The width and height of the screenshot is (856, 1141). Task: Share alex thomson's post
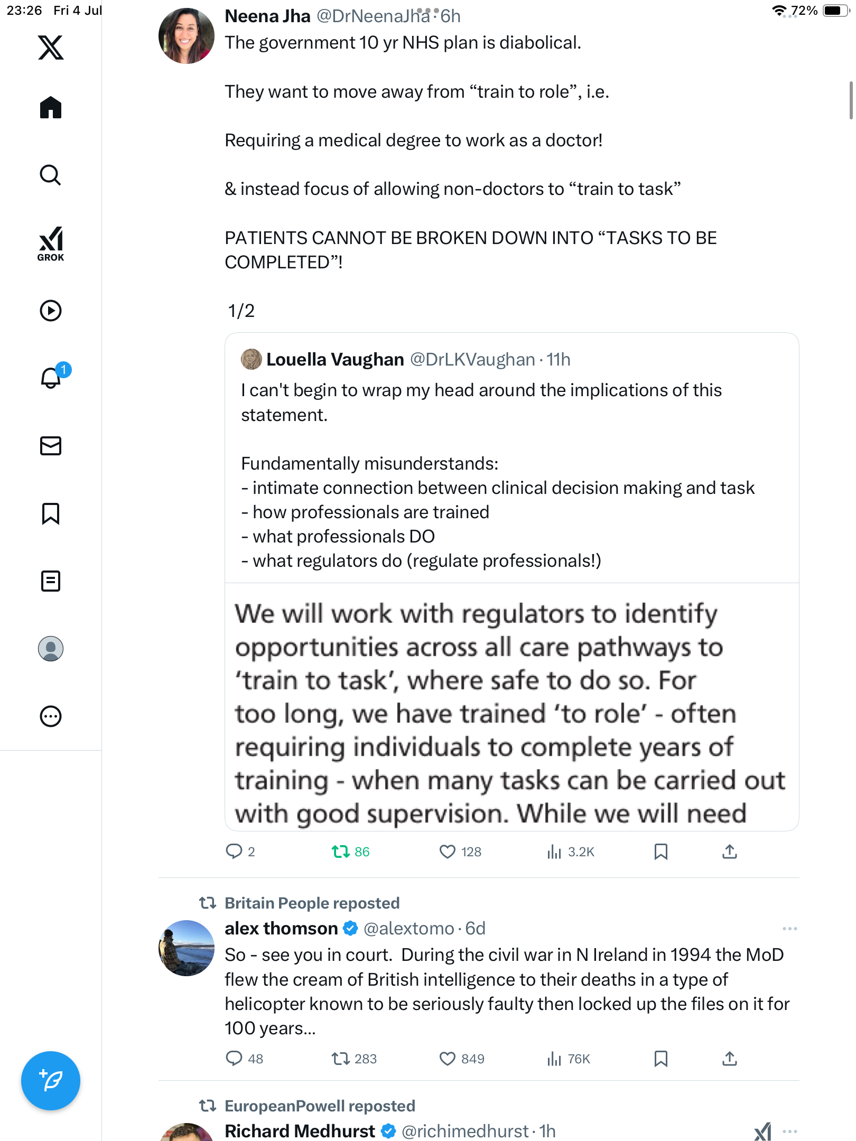pyautogui.click(x=730, y=1059)
